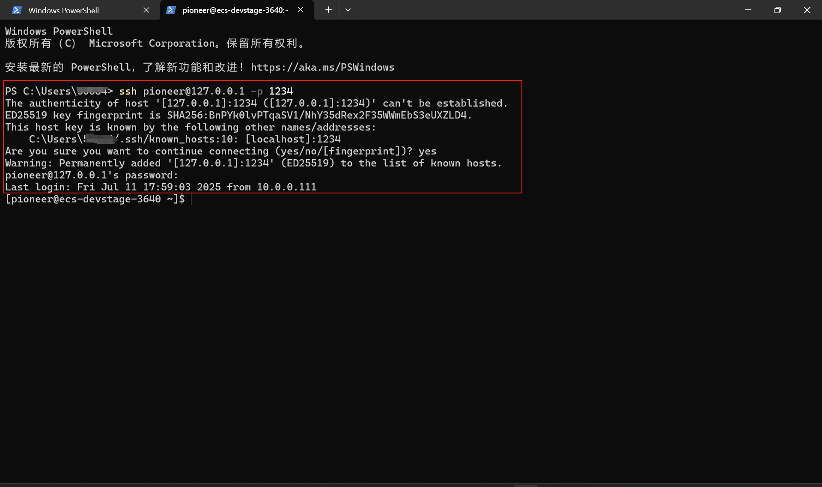The width and height of the screenshot is (822, 487).
Task: Select the pioneer@ecs-devstage-3640 tab
Action: 235,10
